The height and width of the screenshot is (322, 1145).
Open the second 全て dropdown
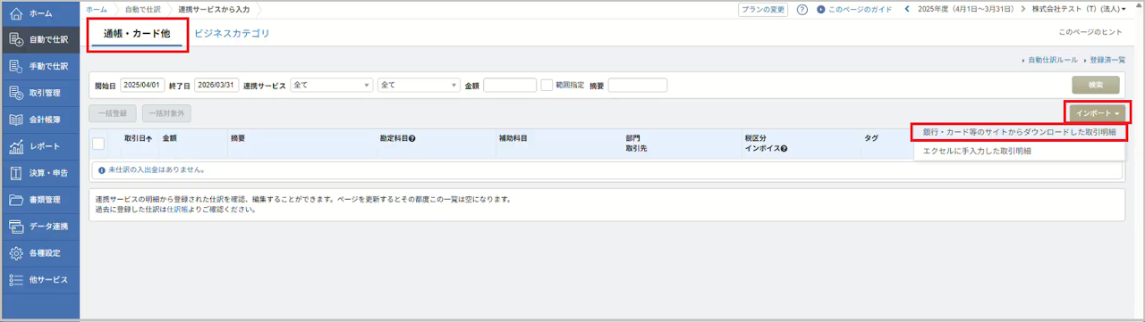(419, 86)
